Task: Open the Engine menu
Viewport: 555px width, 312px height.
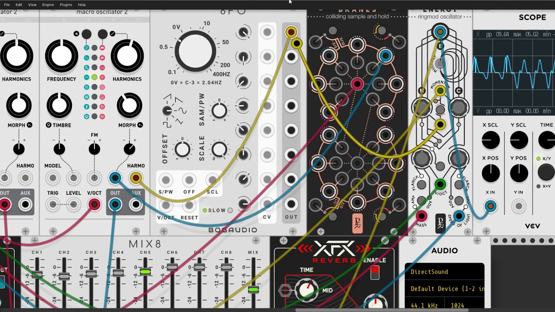Action: (48, 5)
